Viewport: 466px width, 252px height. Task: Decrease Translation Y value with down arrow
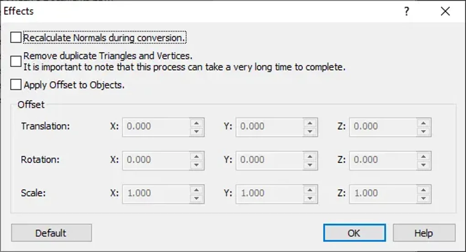[310, 131]
